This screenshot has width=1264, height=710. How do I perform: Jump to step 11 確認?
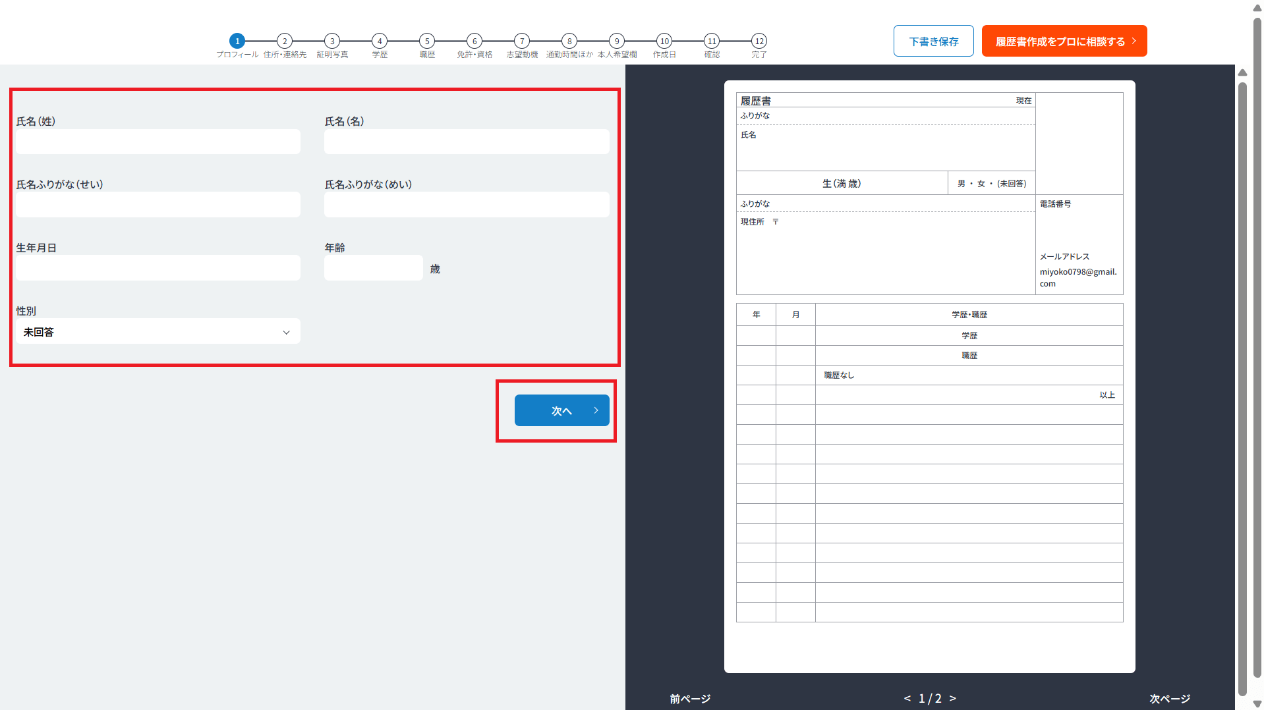[712, 41]
